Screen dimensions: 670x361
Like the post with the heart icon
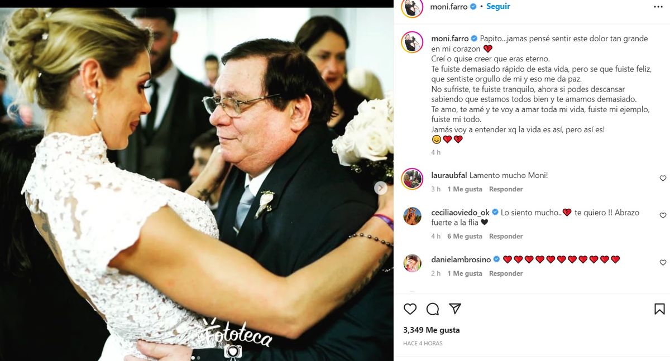pos(410,309)
